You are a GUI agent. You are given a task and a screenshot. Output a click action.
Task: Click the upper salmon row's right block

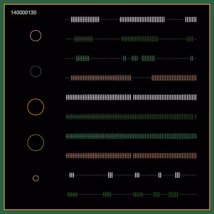(174, 78)
